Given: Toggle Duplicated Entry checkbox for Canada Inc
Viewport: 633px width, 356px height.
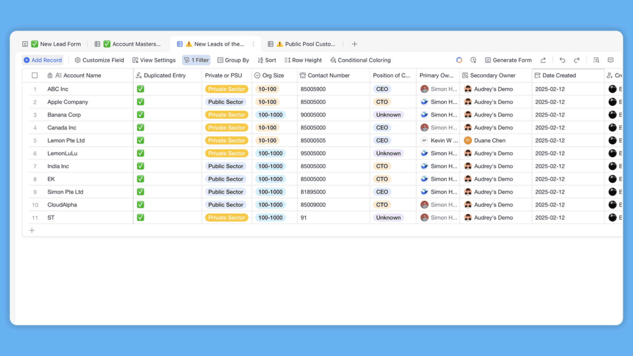Looking at the screenshot, I should tap(140, 128).
